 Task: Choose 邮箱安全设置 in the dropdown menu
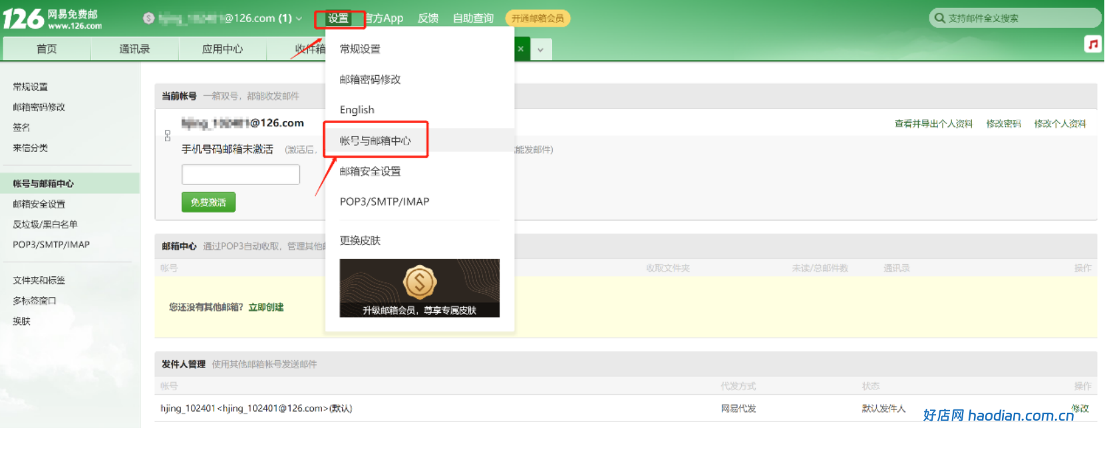(370, 171)
